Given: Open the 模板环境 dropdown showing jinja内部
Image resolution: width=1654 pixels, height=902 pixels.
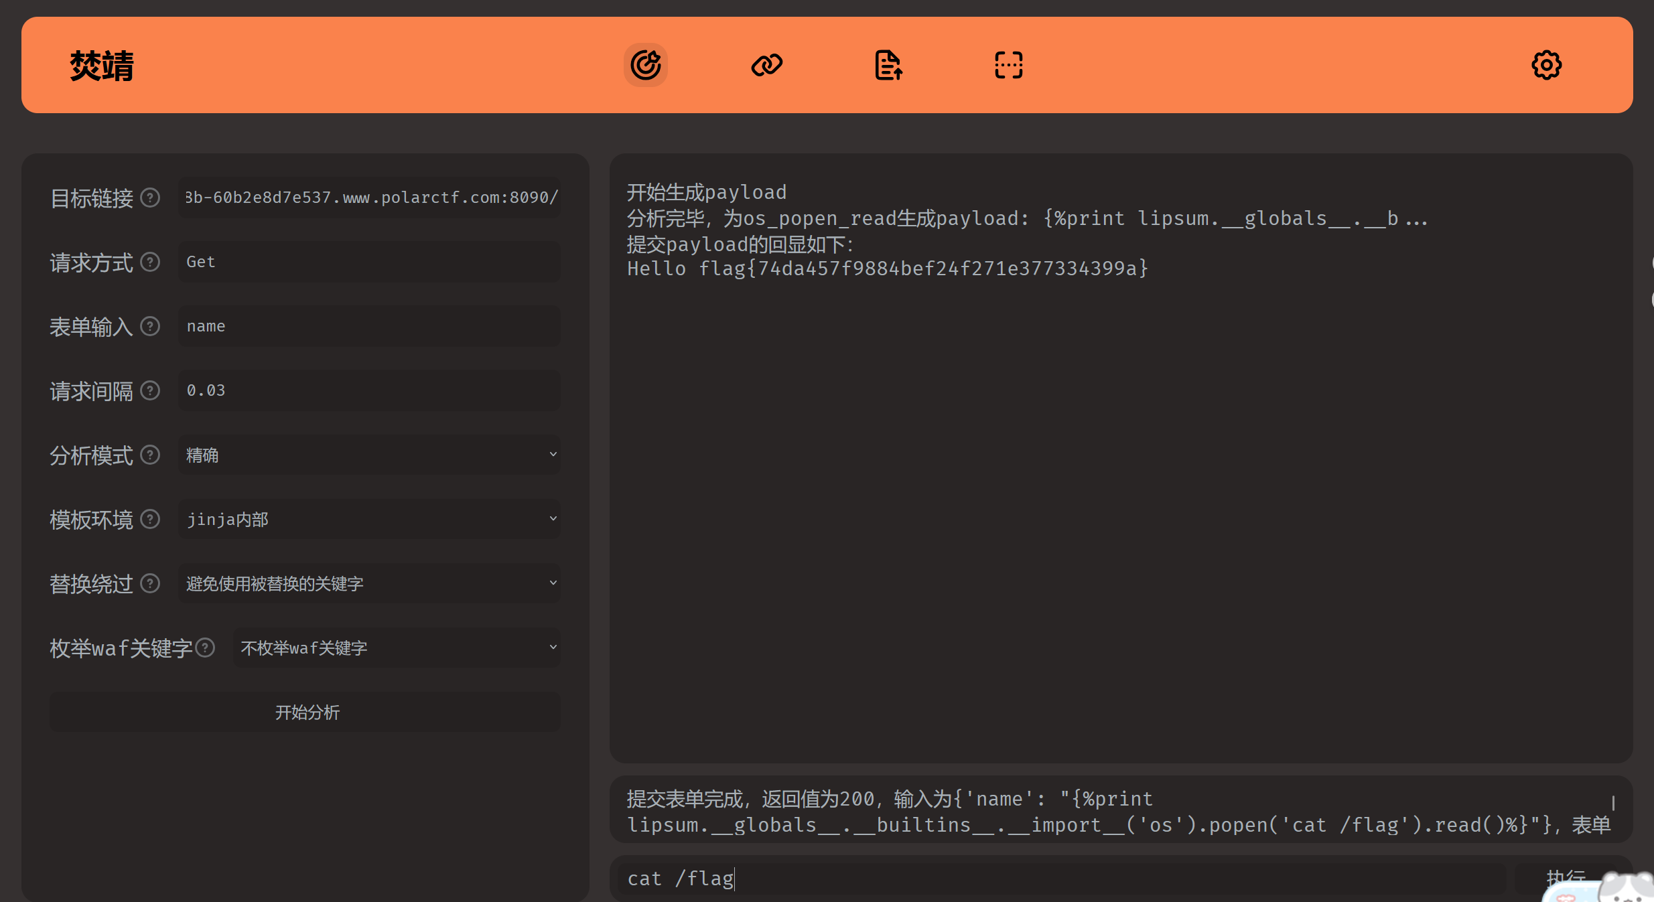Looking at the screenshot, I should (x=368, y=519).
